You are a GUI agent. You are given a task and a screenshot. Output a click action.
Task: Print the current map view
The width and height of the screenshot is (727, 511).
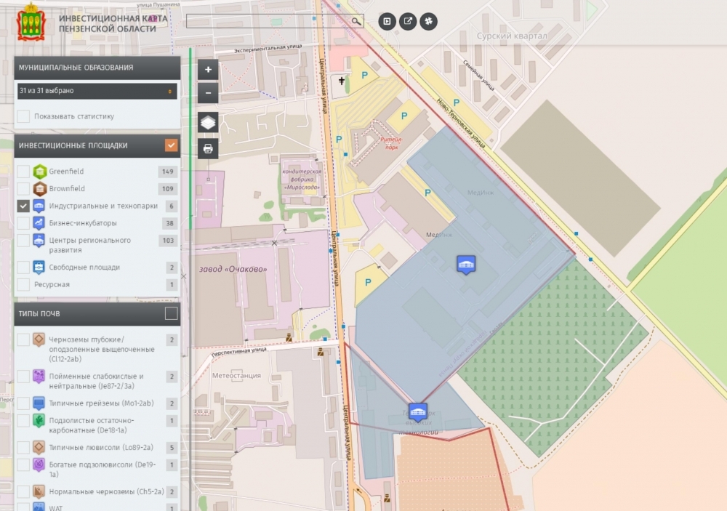[208, 149]
